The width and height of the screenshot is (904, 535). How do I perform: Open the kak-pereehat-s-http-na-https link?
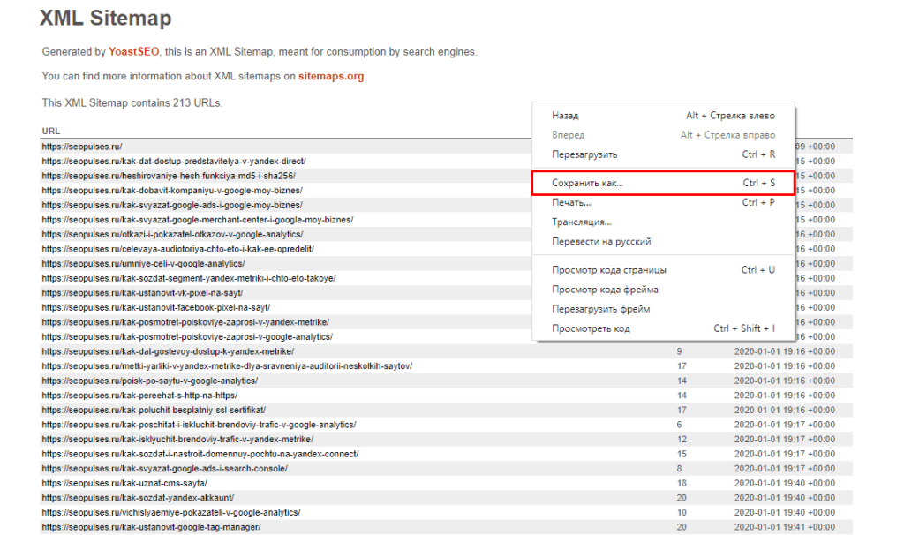tap(139, 396)
